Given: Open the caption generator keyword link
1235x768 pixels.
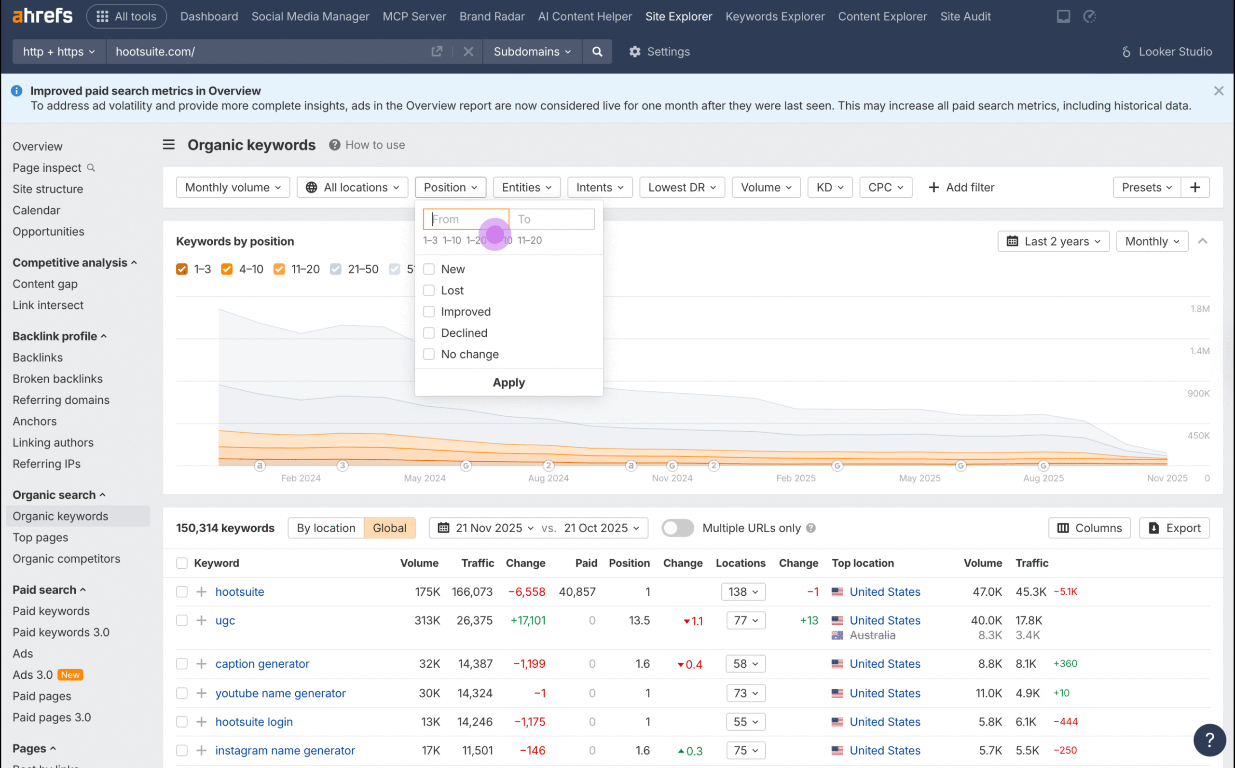Looking at the screenshot, I should click(262, 663).
